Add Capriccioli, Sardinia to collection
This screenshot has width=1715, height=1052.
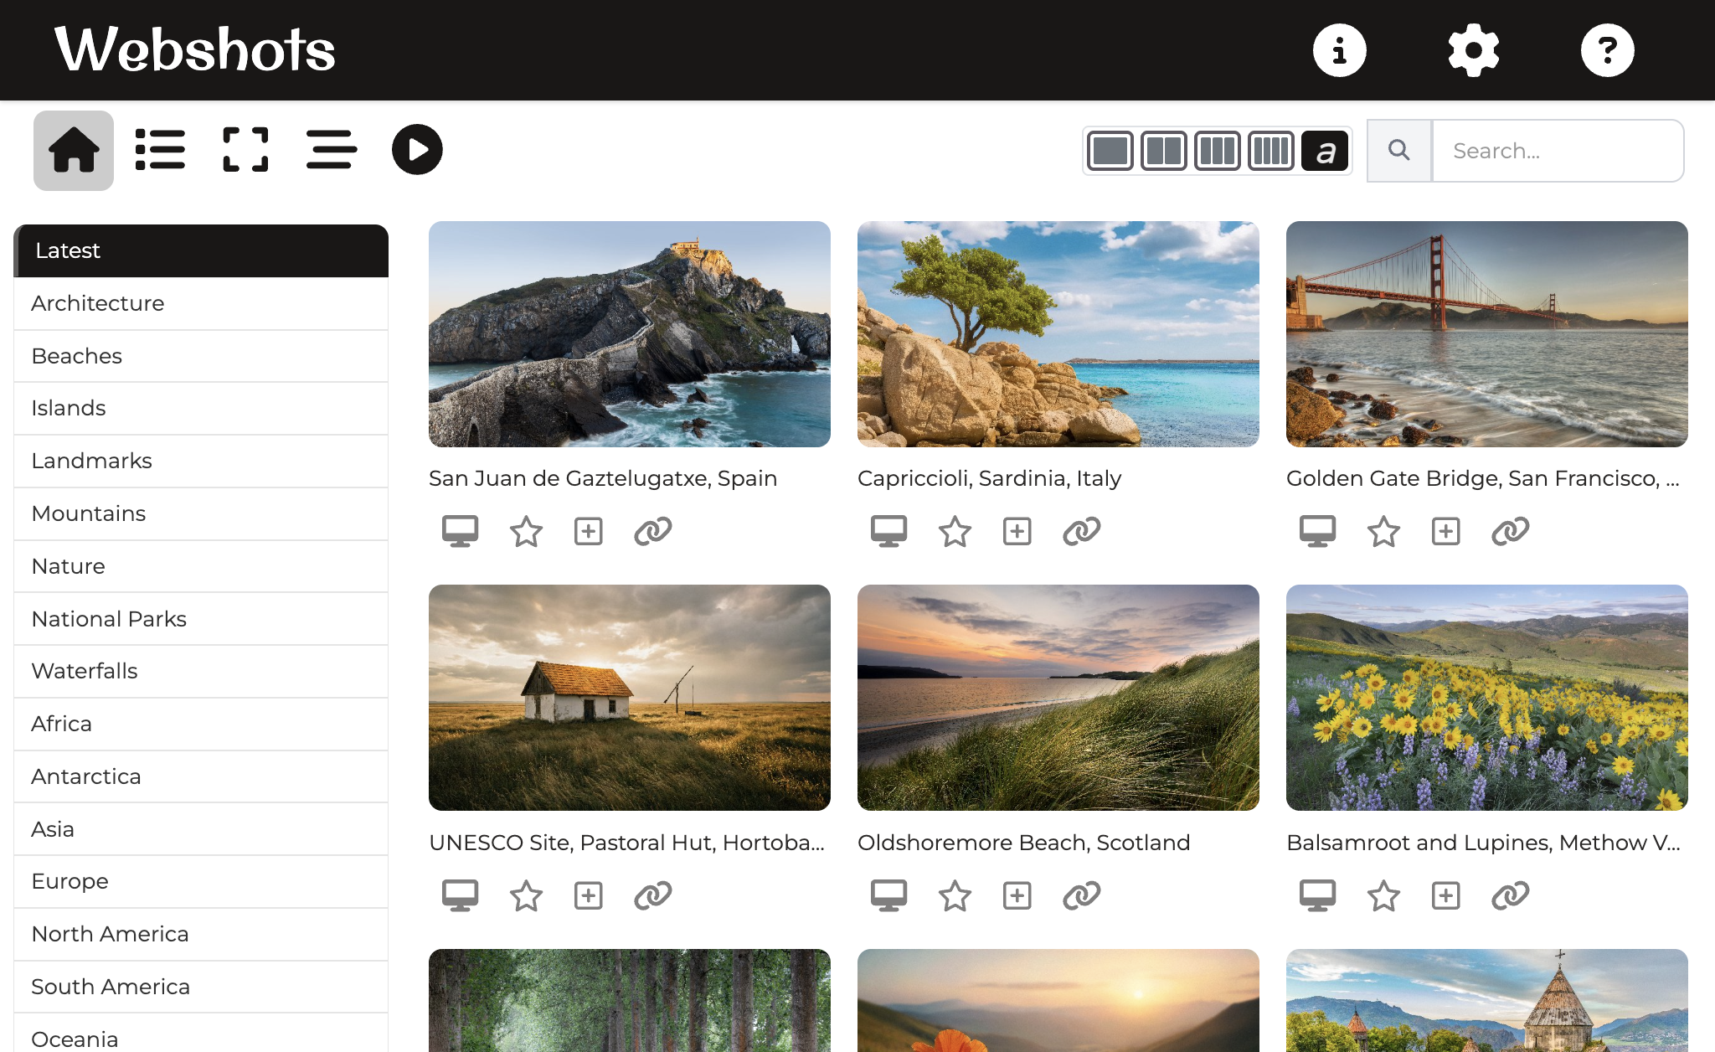(1017, 531)
